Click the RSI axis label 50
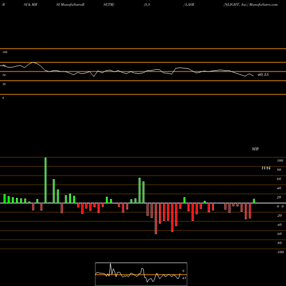Screen dimensions: 286x286 [x=4, y=75]
